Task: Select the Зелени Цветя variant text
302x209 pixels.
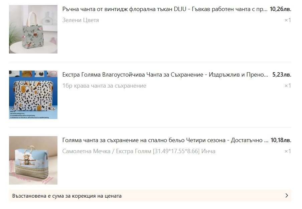Action: click(81, 20)
